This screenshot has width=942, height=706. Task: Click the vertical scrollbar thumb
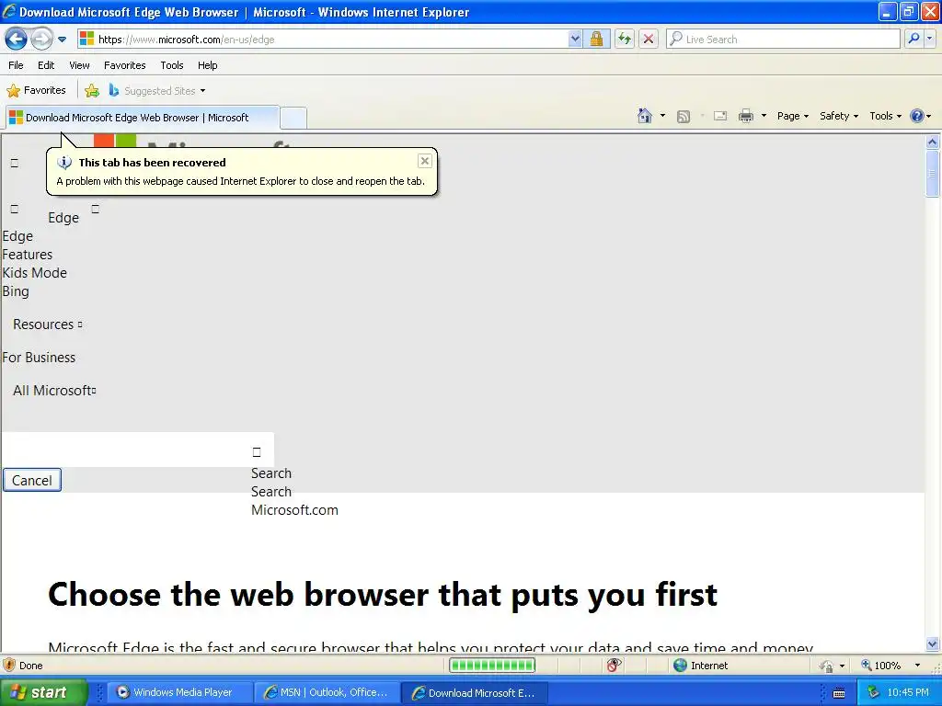pos(933,174)
